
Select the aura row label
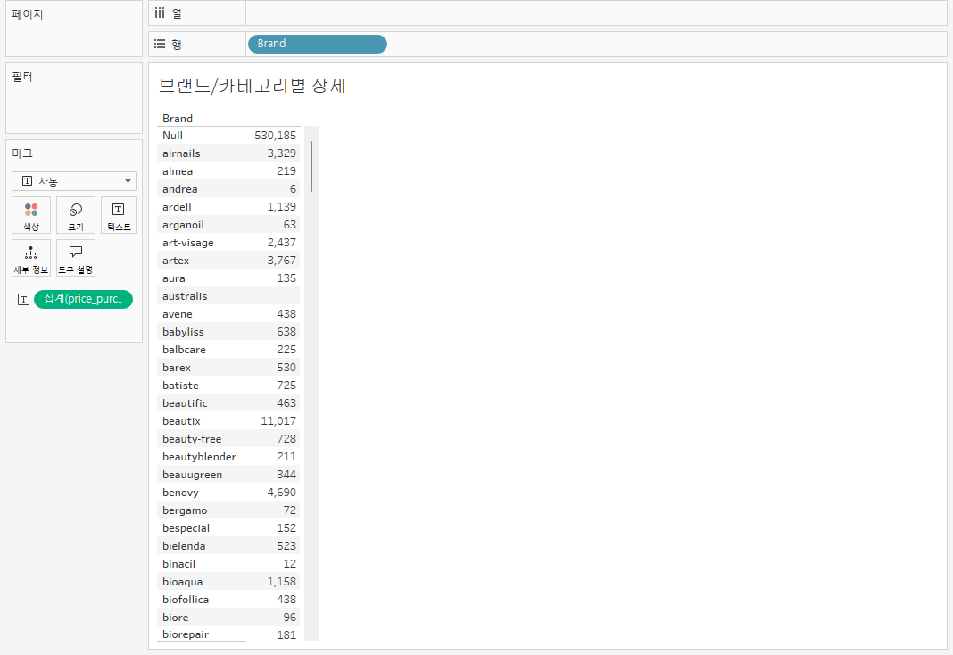pos(174,278)
